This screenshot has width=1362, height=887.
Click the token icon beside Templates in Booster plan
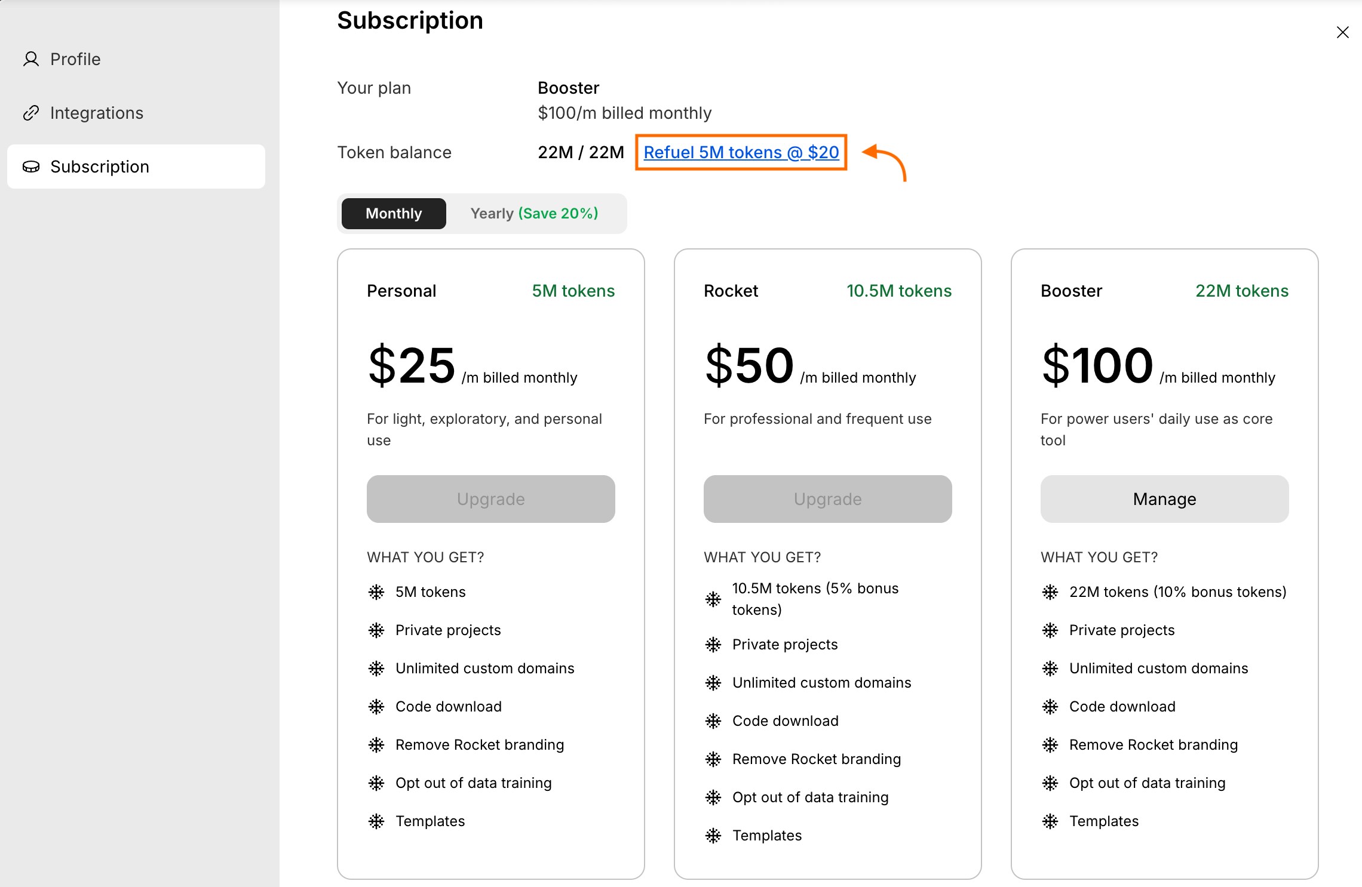[1050, 821]
